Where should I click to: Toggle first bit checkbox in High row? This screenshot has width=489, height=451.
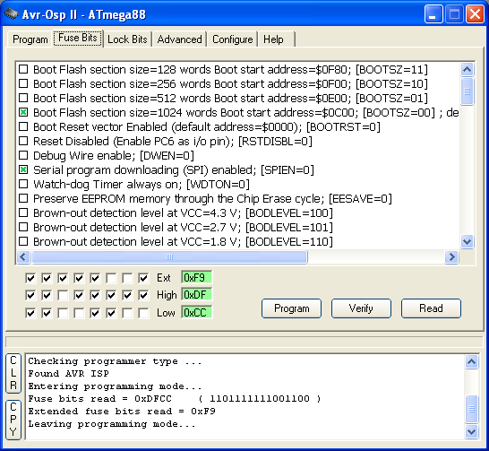click(x=30, y=295)
